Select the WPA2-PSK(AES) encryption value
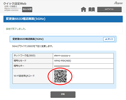Screen dimensions: 126x100 (x=62, y=61)
